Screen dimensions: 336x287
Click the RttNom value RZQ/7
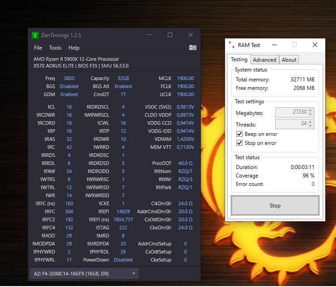tap(185, 171)
